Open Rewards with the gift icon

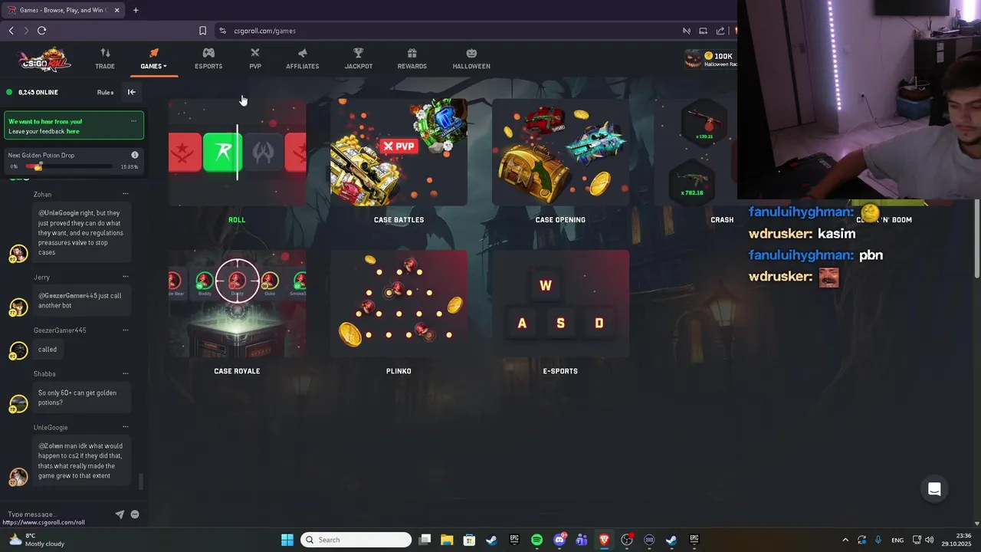[x=412, y=59]
